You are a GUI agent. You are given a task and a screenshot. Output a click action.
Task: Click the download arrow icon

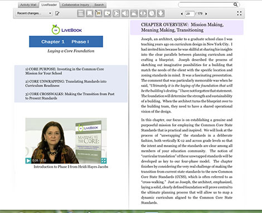pyautogui.click(x=161, y=13)
